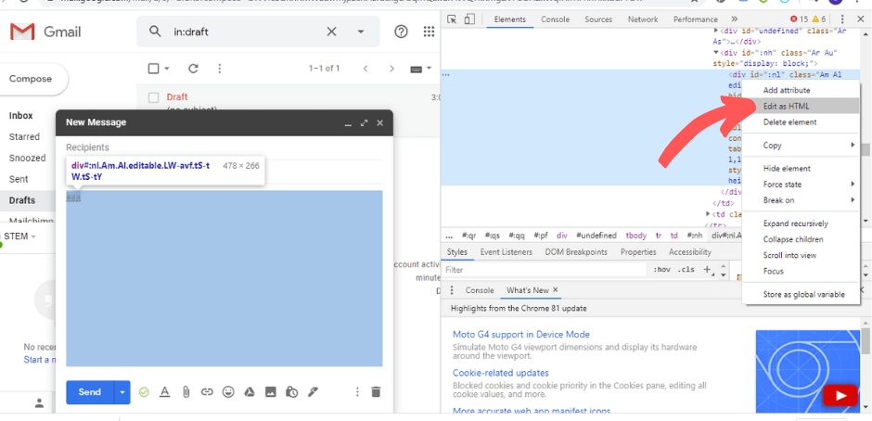Viewport: 872px width, 421px height.
Task: Open Send options dropdown arrow
Action: [x=122, y=392]
